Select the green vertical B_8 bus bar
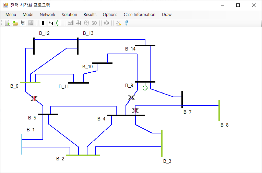The image size is (262, 173). click(219, 111)
